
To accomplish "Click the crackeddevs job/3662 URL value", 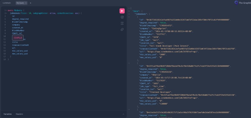I will (x=173, y=98).
